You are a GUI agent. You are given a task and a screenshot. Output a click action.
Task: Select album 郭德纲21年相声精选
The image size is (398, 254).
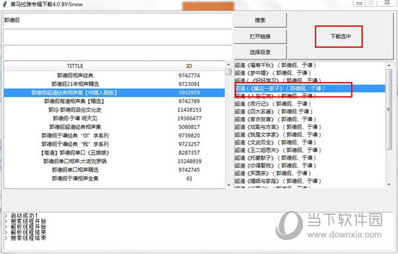pos(114,84)
